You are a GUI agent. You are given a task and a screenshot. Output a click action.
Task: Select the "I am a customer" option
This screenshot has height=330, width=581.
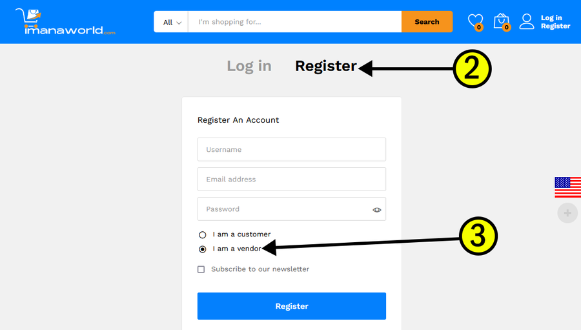[x=202, y=234]
